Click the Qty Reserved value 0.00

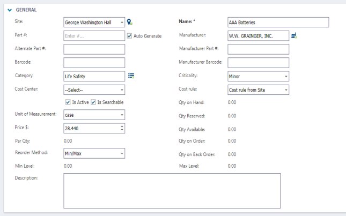tap(232, 116)
